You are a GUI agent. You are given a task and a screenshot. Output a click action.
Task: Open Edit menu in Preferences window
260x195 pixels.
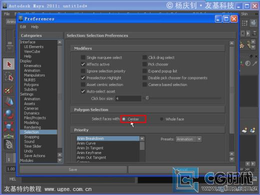pos(23,26)
